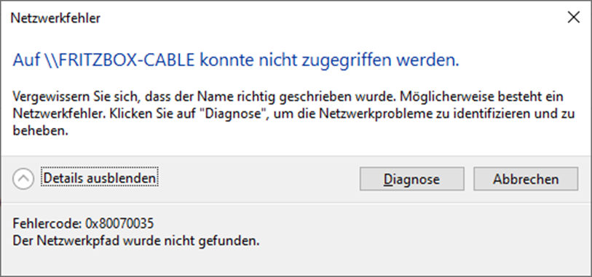Dismiss the dialog with the Abbrechen button
The image size is (592, 277).
tap(526, 179)
